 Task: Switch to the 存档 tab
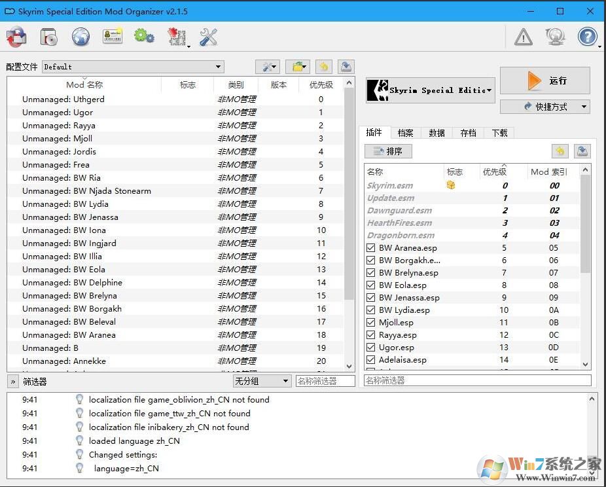point(468,133)
